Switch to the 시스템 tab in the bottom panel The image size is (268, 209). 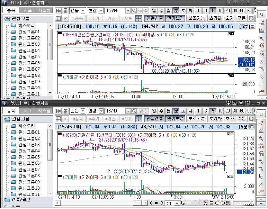point(44,111)
